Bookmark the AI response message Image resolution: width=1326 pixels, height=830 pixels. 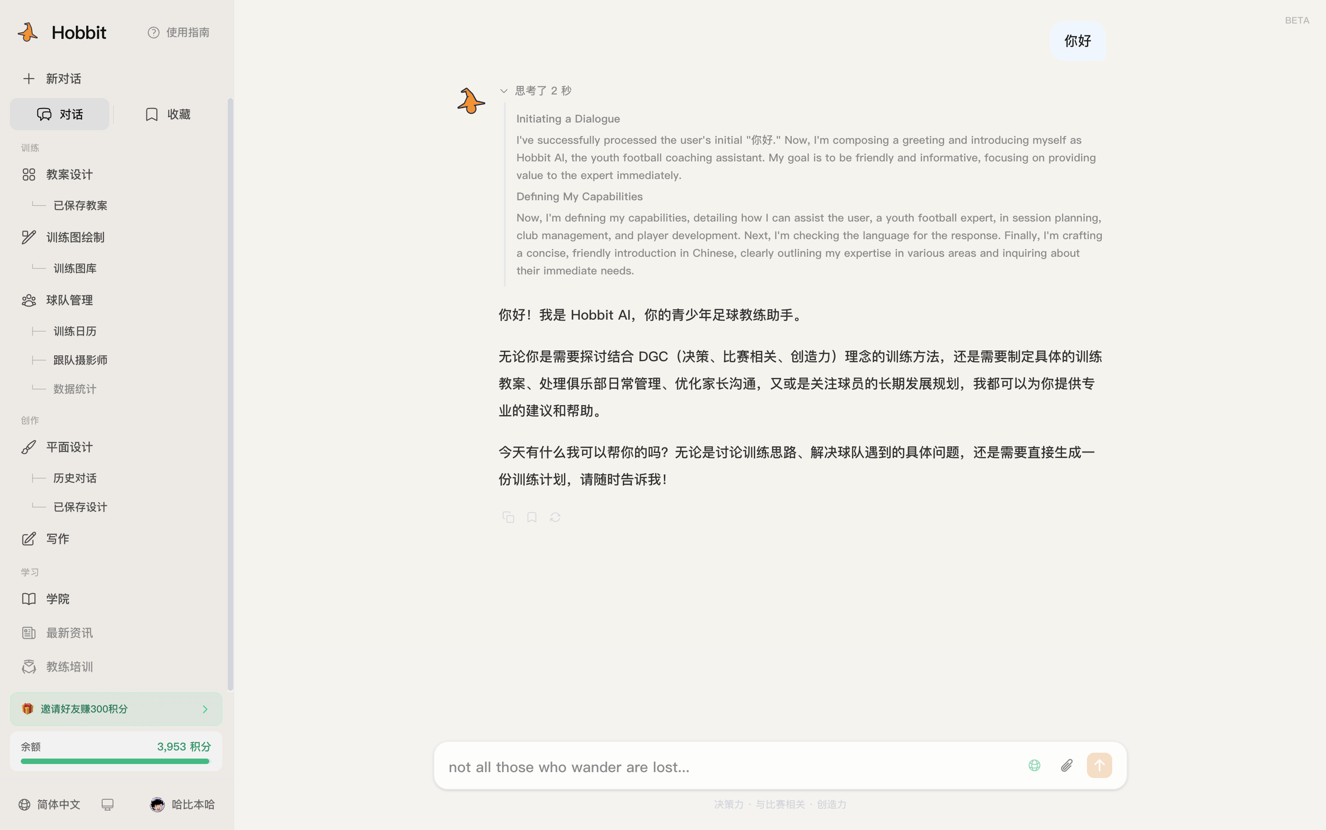(531, 517)
